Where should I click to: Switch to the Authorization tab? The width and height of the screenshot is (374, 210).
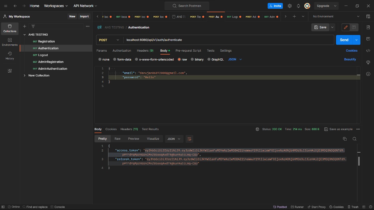[122, 51]
